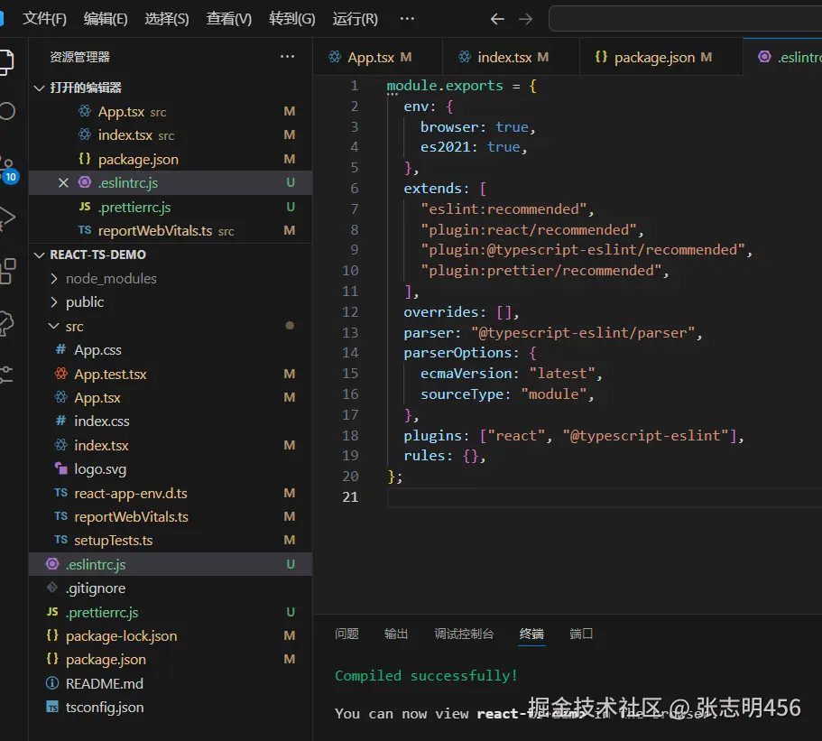The width and height of the screenshot is (822, 741).
Task: Open the Go (转到) menu
Action: click(x=291, y=19)
